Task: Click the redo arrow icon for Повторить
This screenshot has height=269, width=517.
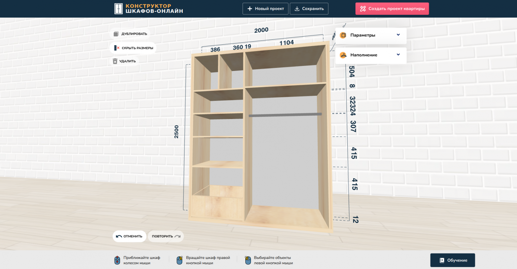Action: click(x=178, y=236)
